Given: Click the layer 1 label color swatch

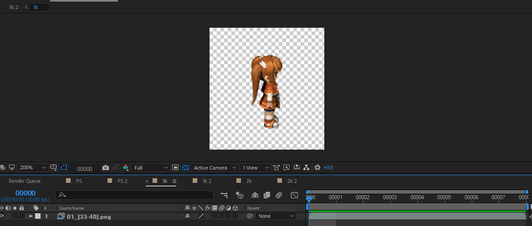Looking at the screenshot, I should (38, 216).
